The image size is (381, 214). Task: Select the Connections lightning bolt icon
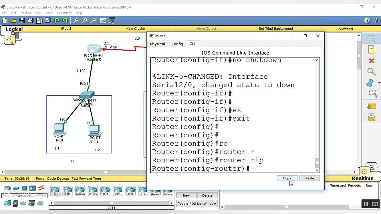coord(41,188)
